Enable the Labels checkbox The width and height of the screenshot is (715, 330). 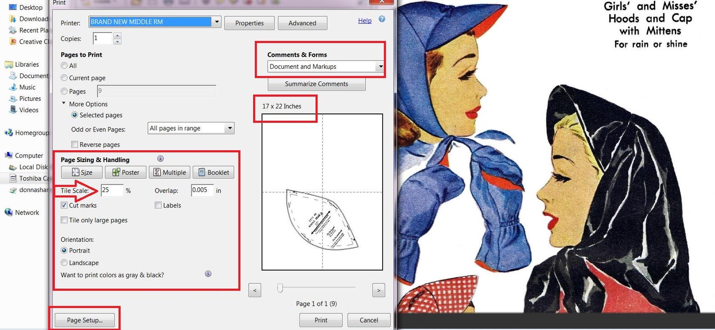pyautogui.click(x=158, y=205)
